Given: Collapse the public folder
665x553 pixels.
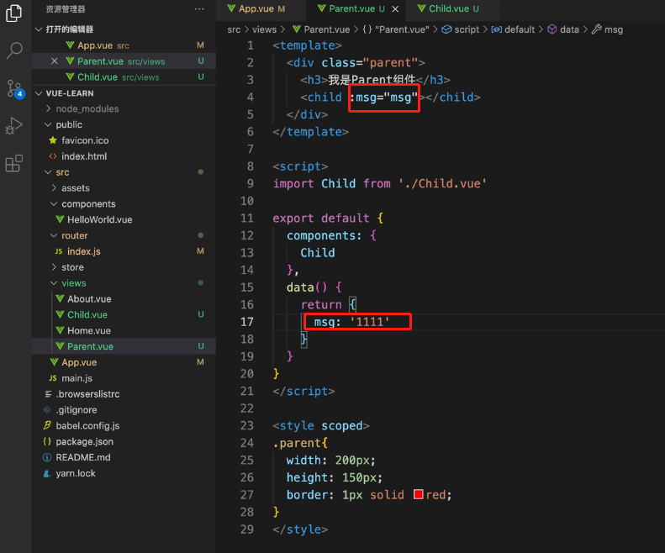Looking at the screenshot, I should (69, 124).
